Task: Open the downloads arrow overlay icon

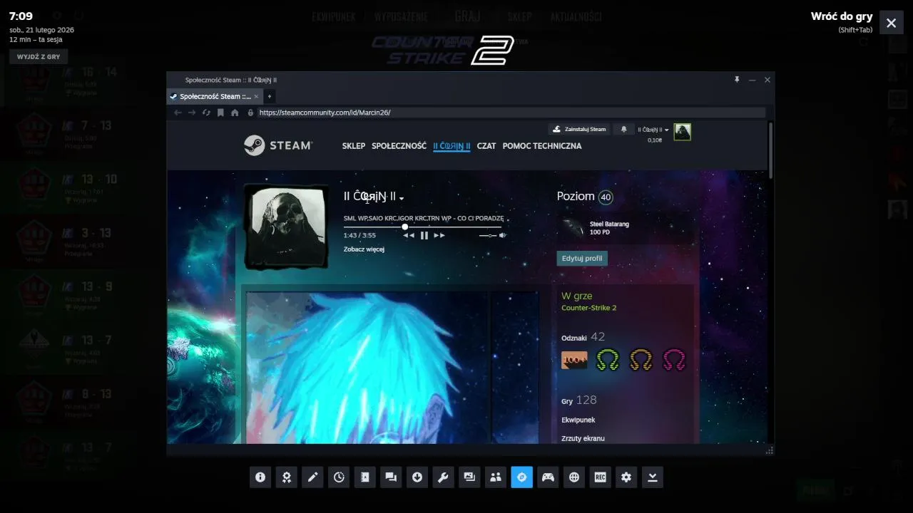Action: (417, 477)
